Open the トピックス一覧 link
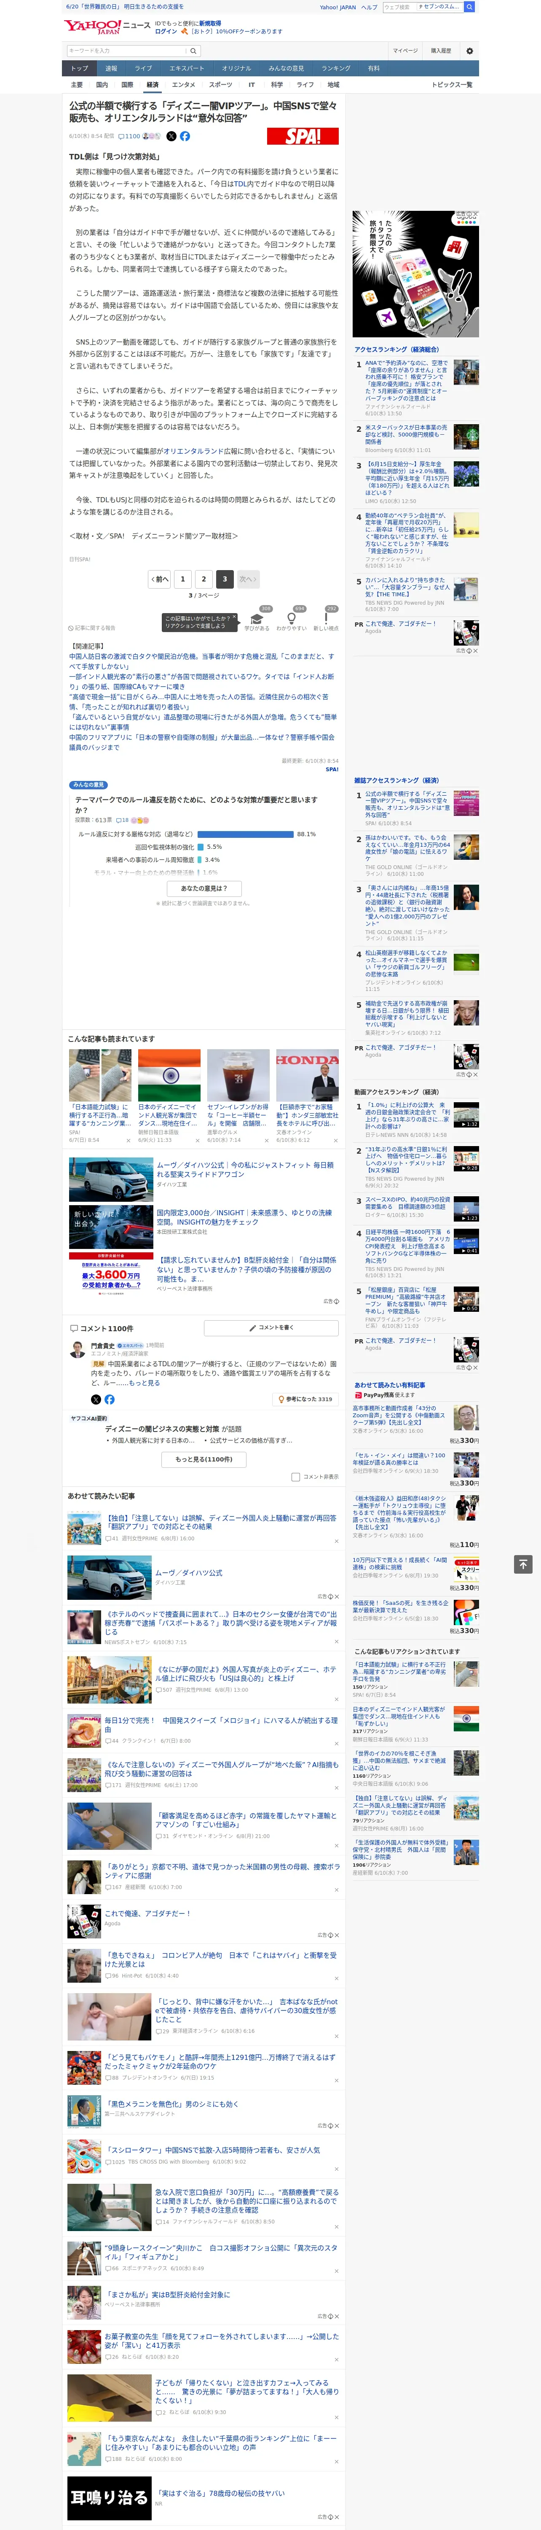Screen dimensions: 541x2530 pos(452,84)
